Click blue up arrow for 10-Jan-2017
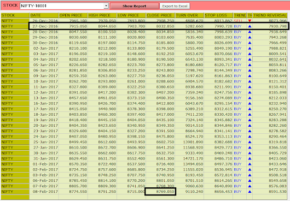This screenshot has height=201, width=290. (250, 81)
